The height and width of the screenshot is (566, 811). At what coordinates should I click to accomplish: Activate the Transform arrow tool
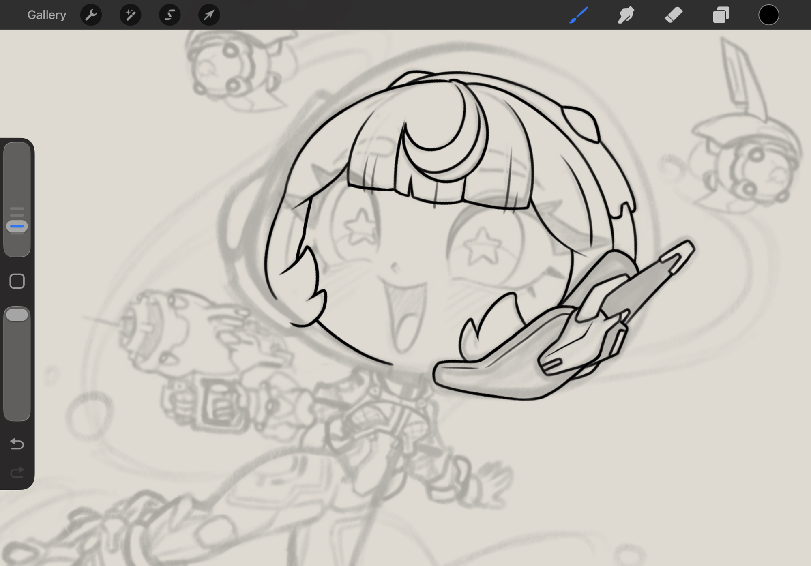click(x=209, y=15)
